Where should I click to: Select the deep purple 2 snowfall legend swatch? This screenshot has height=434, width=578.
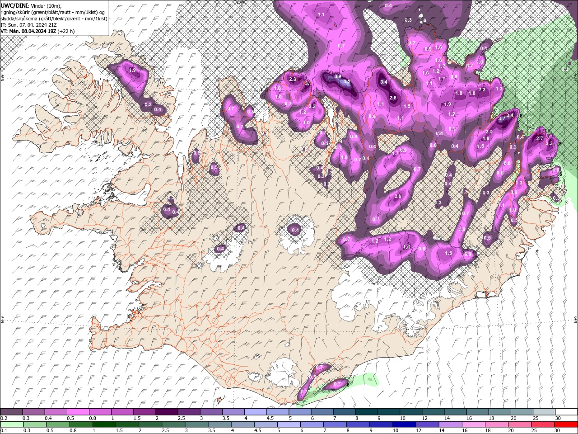166,412
